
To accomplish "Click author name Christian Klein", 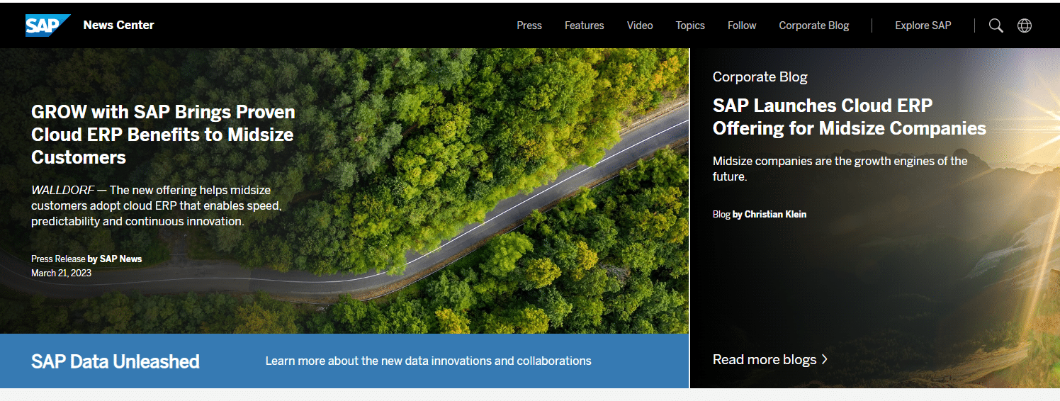I will click(x=775, y=214).
